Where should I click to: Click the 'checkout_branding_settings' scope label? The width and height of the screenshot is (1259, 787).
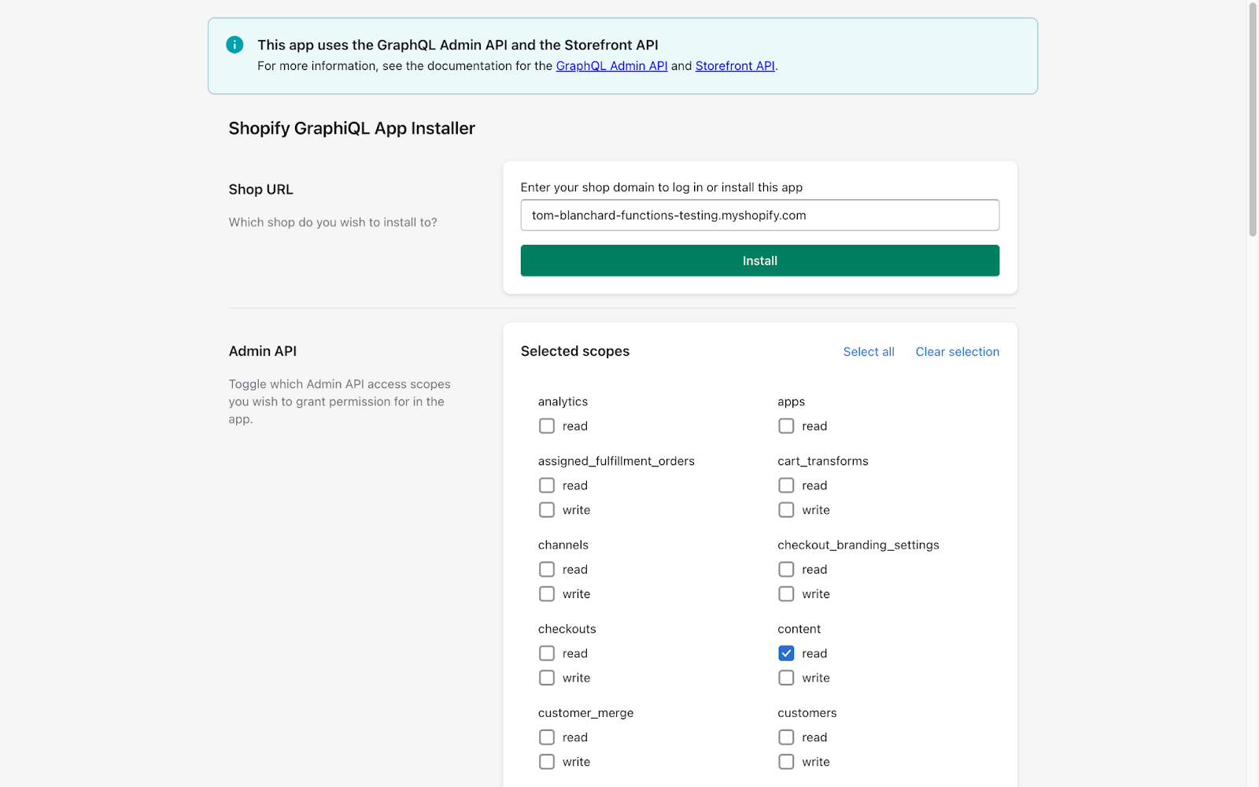pos(858,545)
